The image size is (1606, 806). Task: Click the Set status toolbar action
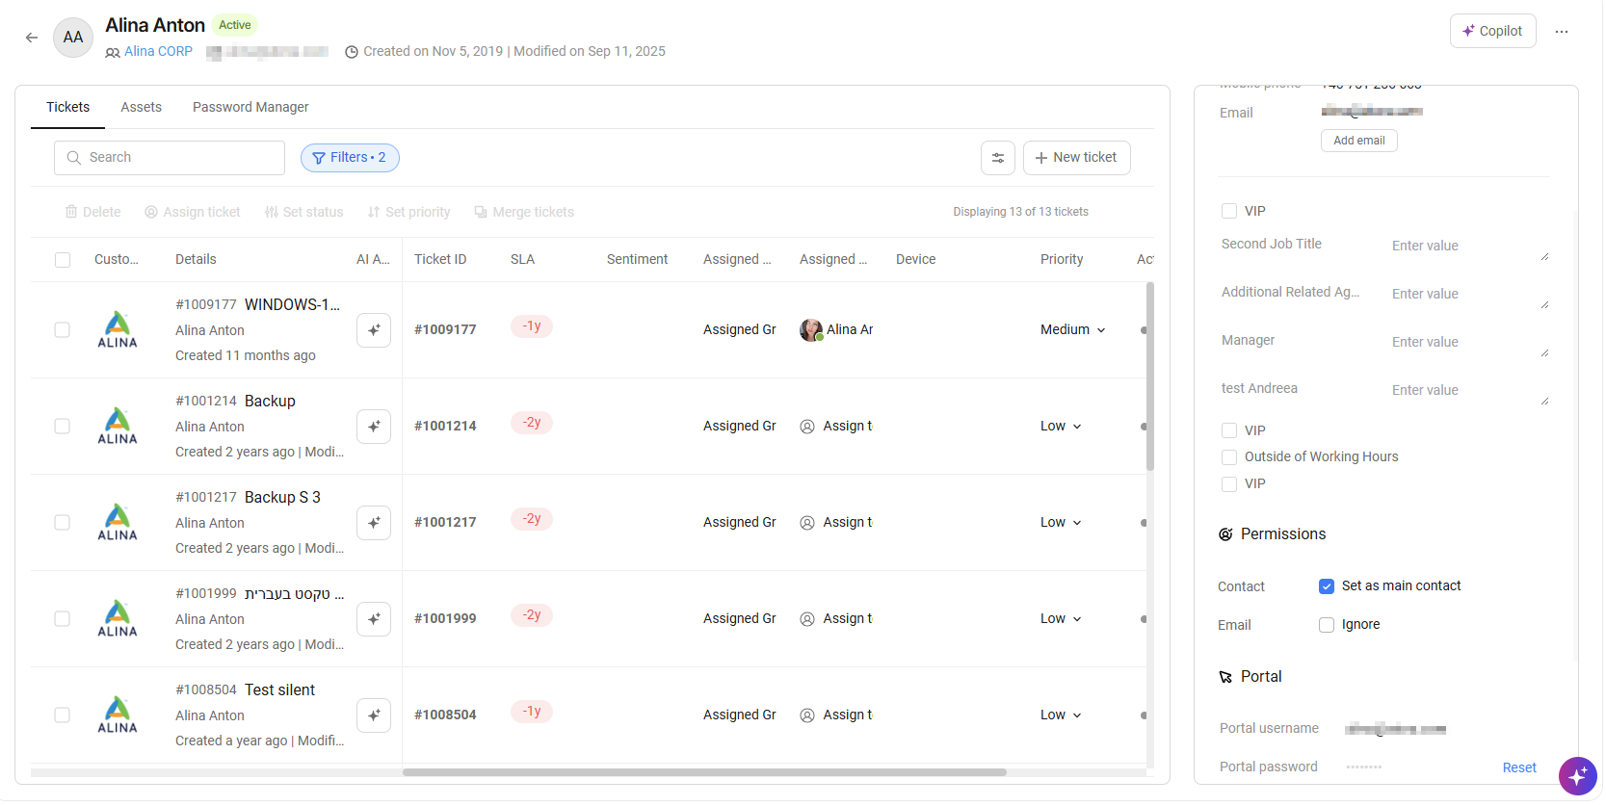point(303,212)
